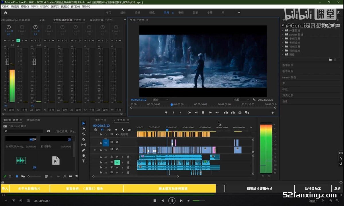Show more workspaces overflow chevron

coord(239,13)
